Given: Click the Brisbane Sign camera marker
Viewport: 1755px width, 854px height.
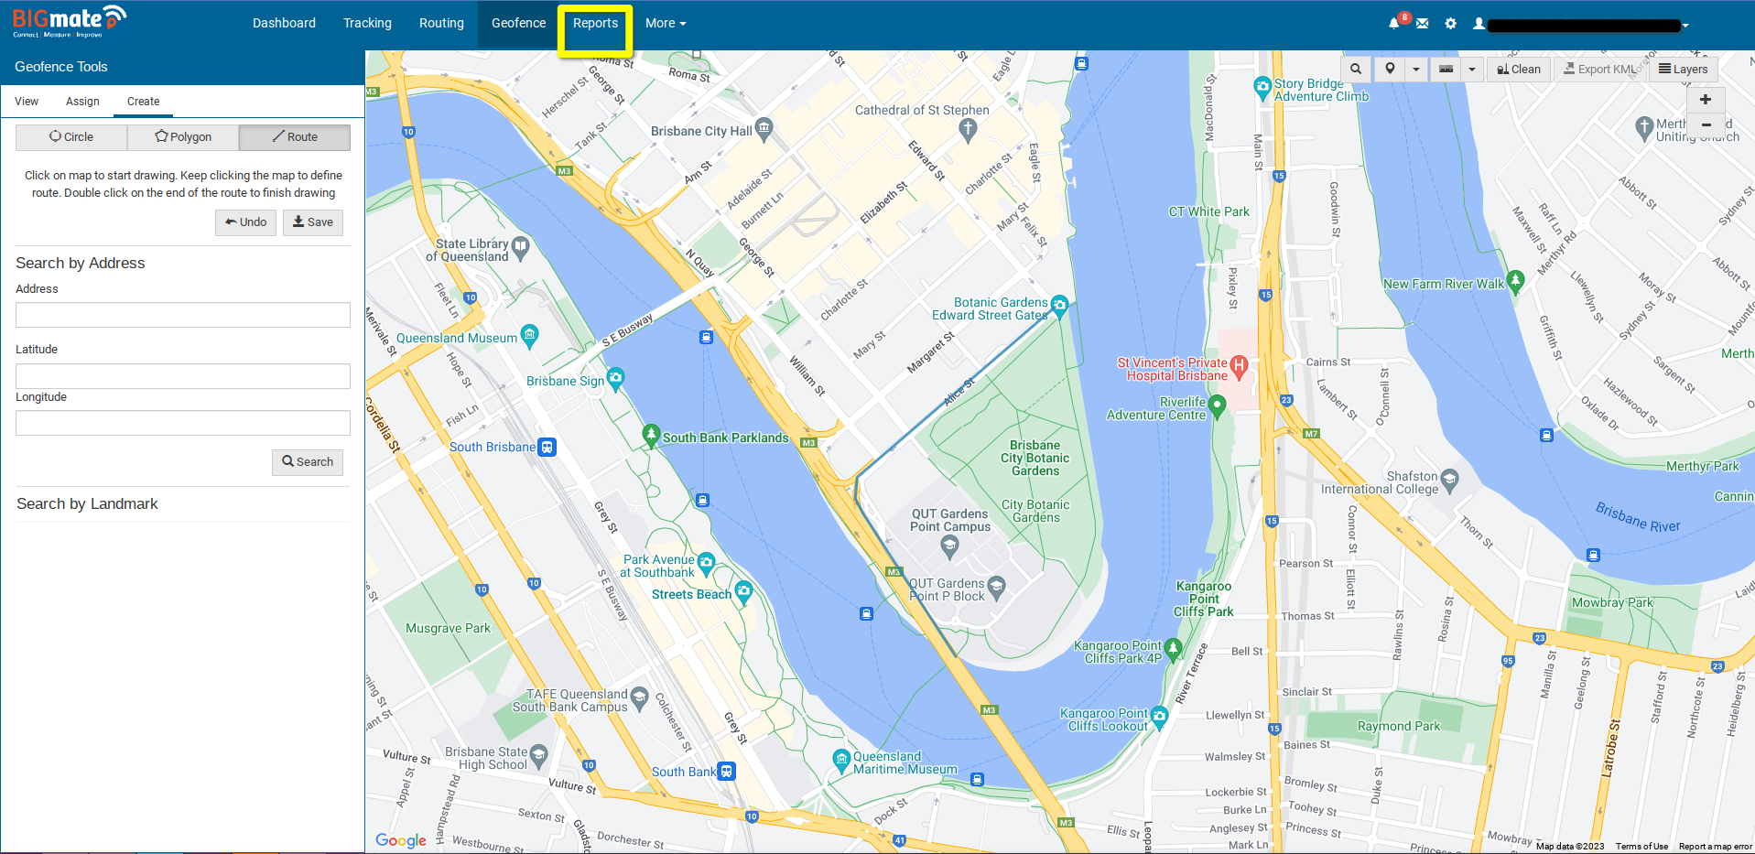Looking at the screenshot, I should [615, 378].
